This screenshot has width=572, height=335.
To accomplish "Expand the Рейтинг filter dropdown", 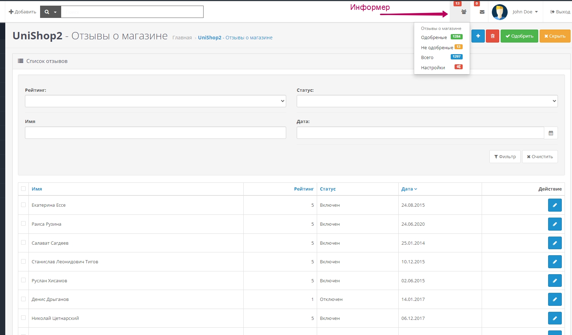I will (x=155, y=101).
